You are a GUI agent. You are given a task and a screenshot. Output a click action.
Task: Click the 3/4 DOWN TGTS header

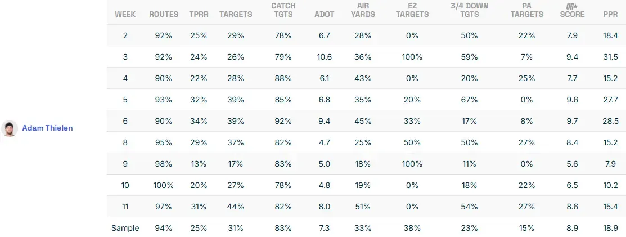coord(470,10)
